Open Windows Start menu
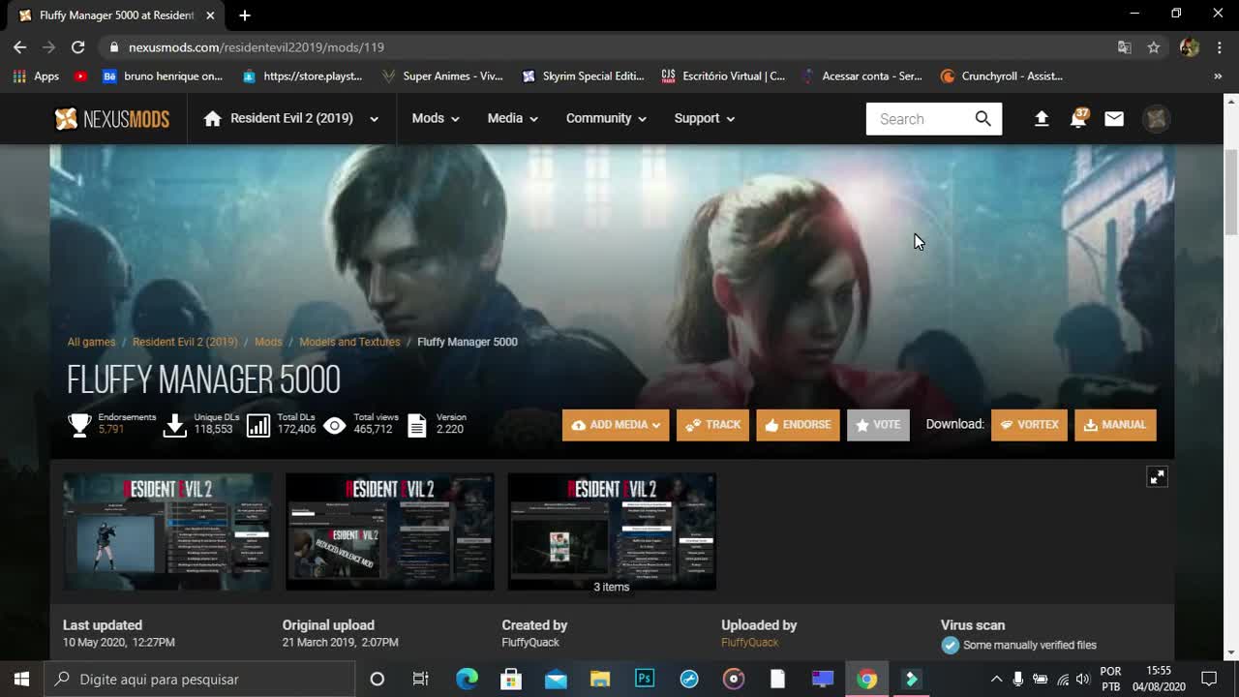The image size is (1239, 697). click(x=21, y=679)
